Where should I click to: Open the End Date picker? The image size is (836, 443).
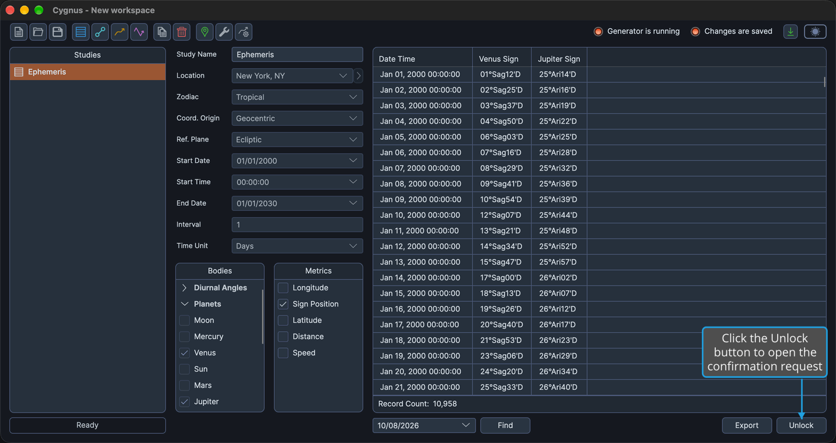tap(297, 203)
